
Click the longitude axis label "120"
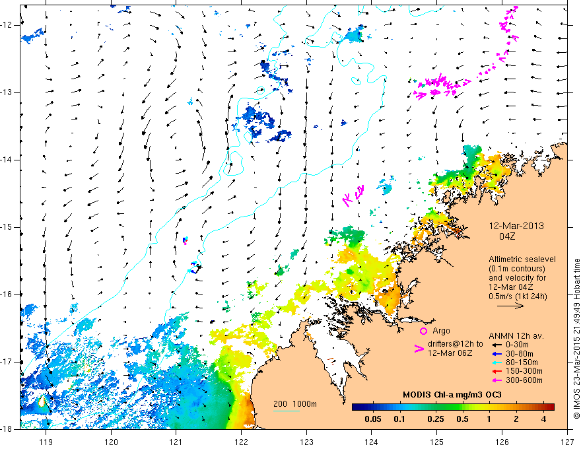click(111, 442)
